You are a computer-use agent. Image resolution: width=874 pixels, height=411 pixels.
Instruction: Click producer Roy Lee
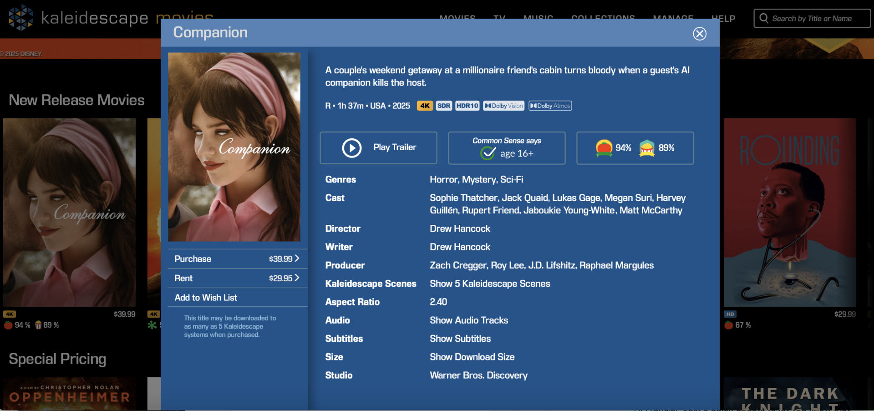tap(508, 265)
